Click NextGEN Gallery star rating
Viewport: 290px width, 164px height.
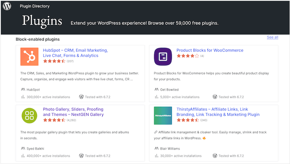[54, 120]
